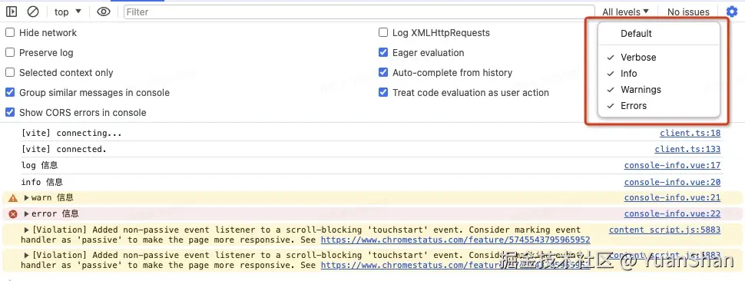Viewport: 745px width, 281px height.
Task: Enable Hide network checkbox
Action: [x=10, y=33]
